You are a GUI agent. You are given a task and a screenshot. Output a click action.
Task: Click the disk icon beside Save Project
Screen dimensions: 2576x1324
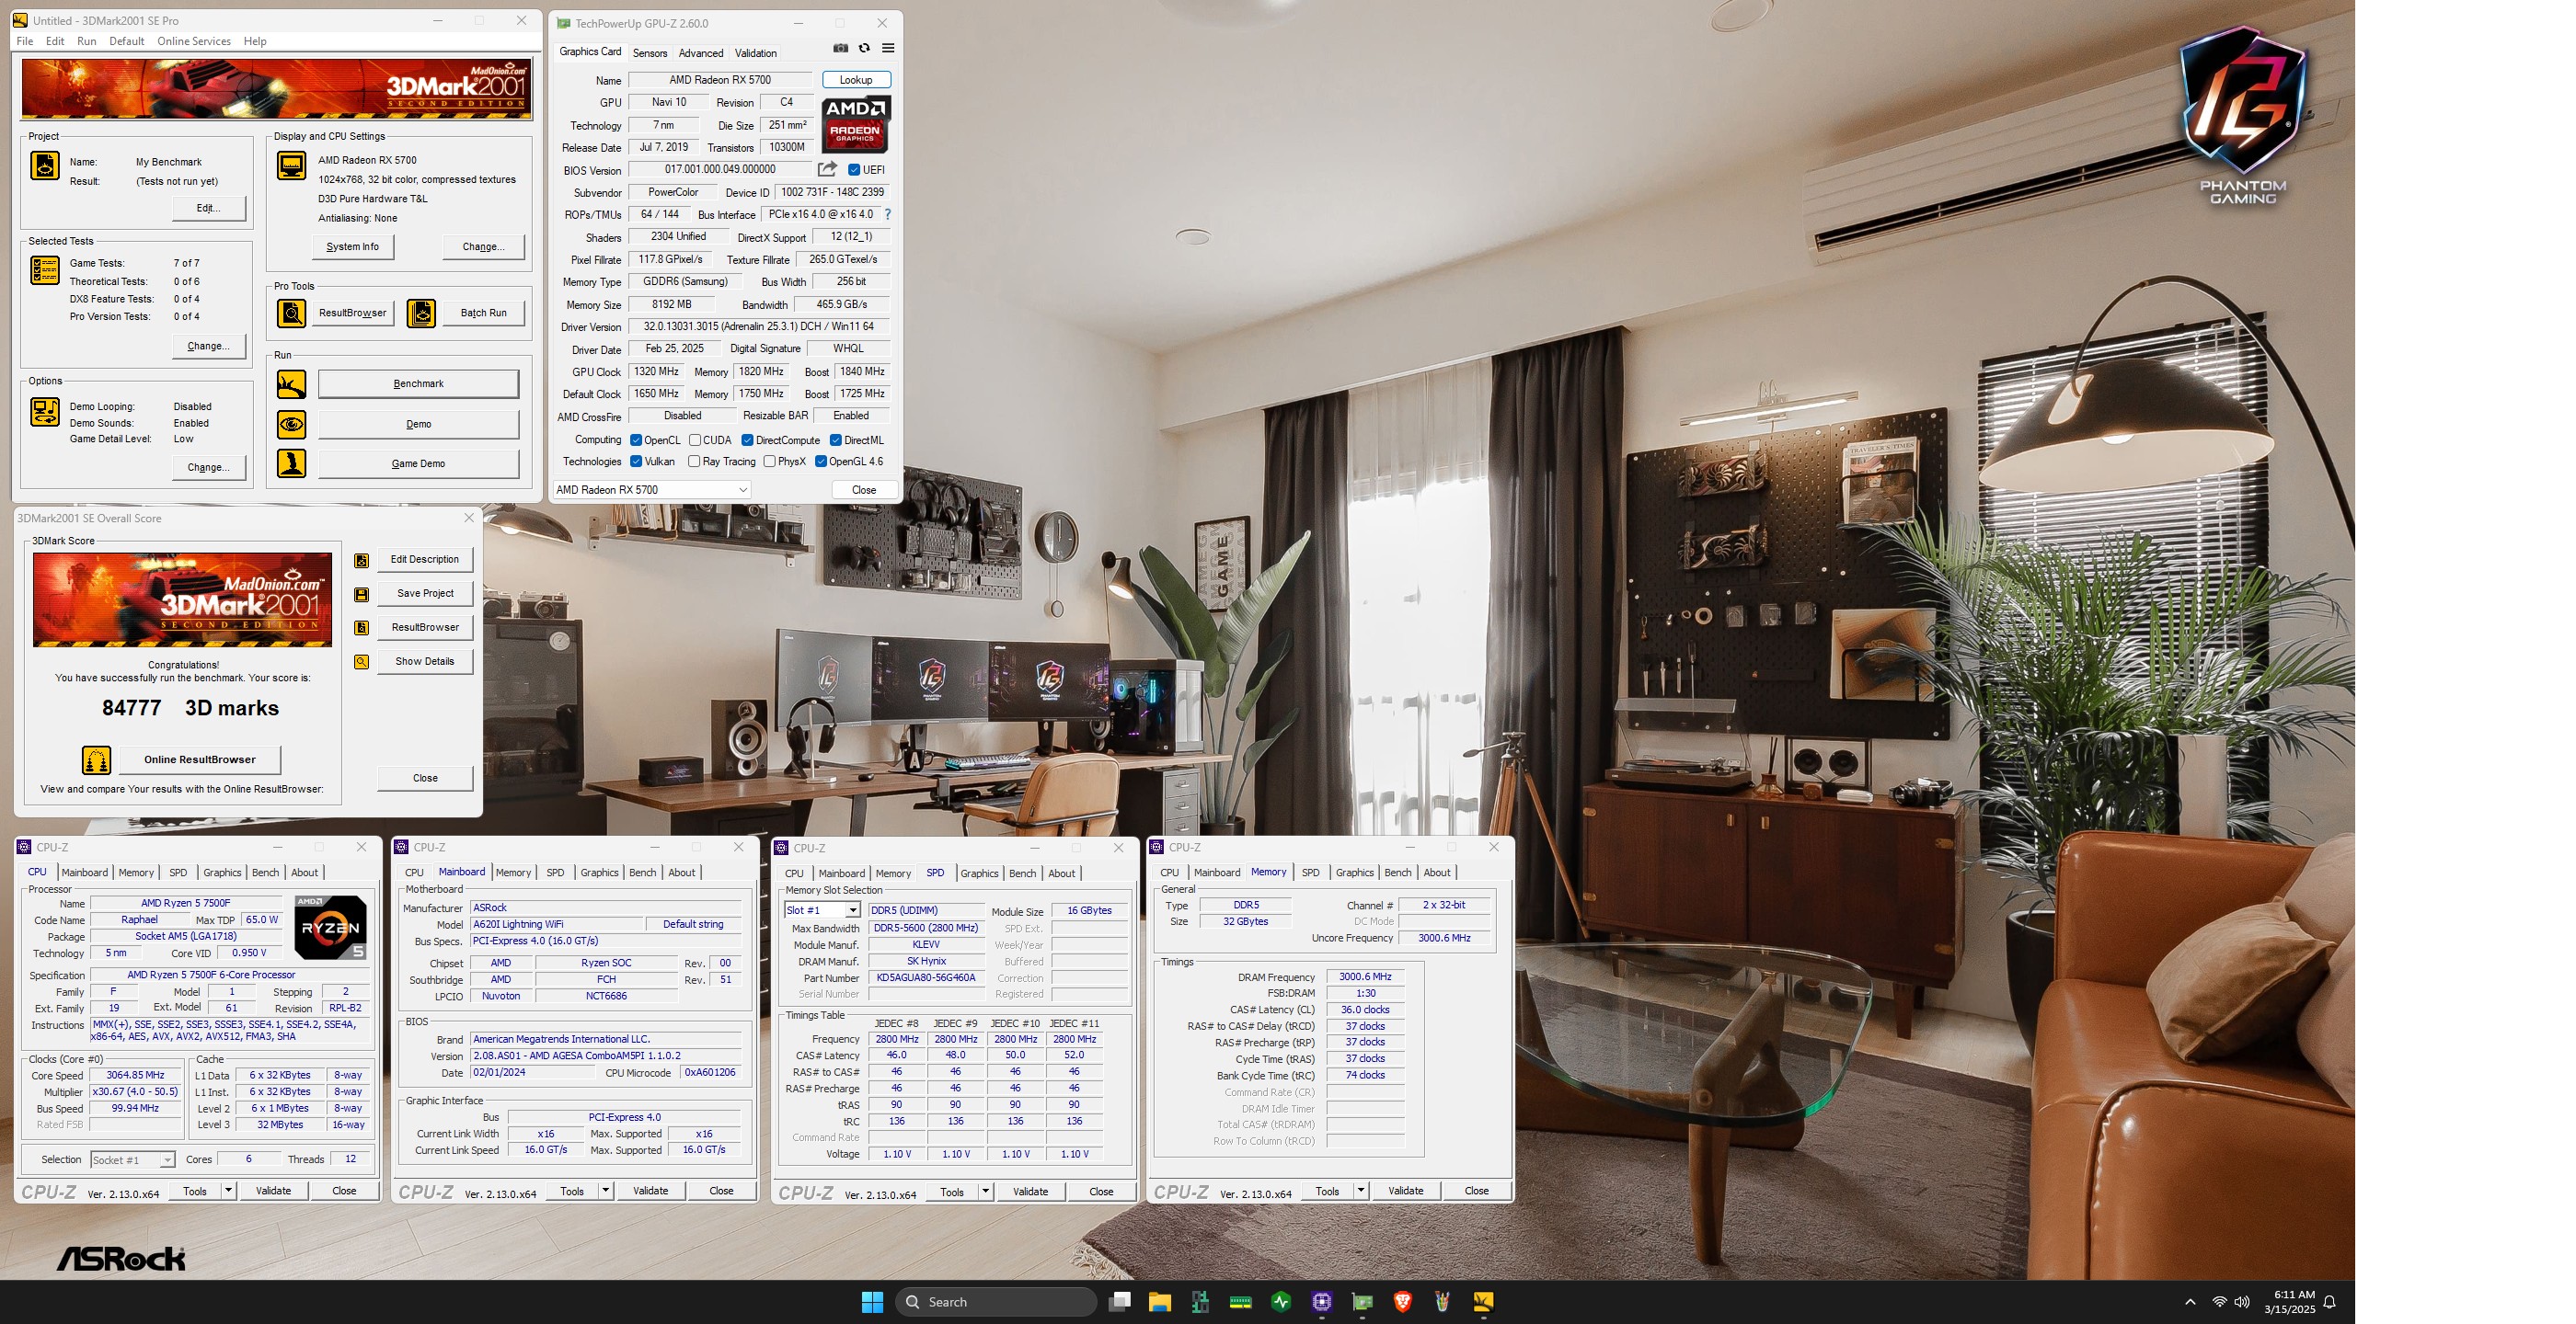[362, 595]
